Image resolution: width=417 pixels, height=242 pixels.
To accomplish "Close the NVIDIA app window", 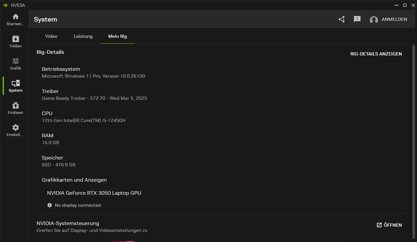I will (x=413, y=5).
